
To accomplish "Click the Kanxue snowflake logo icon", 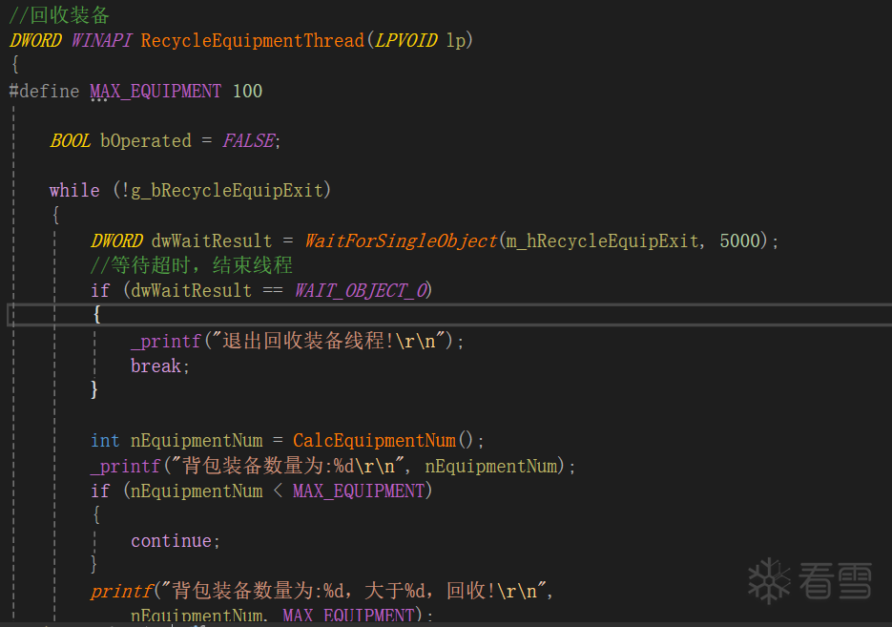I will [770, 580].
